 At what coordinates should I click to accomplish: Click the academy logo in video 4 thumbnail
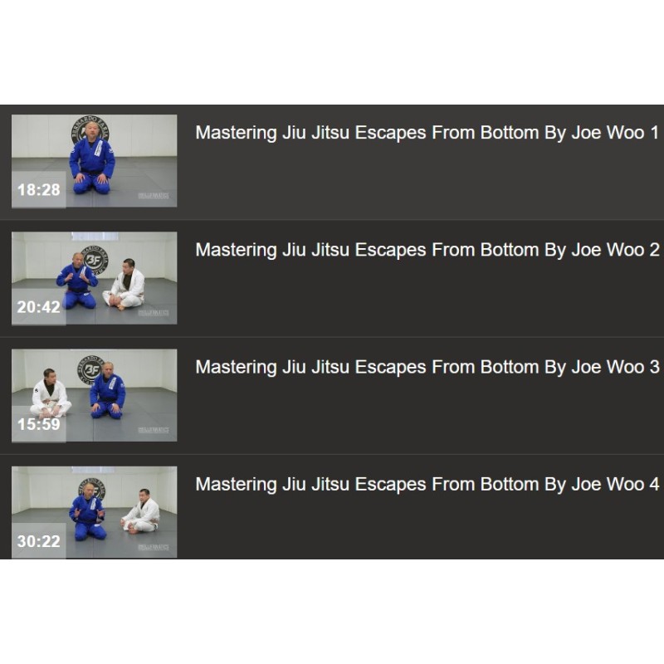coord(92,491)
